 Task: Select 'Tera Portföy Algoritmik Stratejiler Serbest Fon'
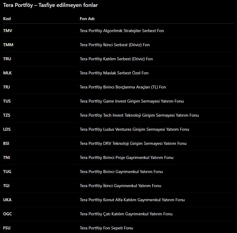tap(122, 31)
